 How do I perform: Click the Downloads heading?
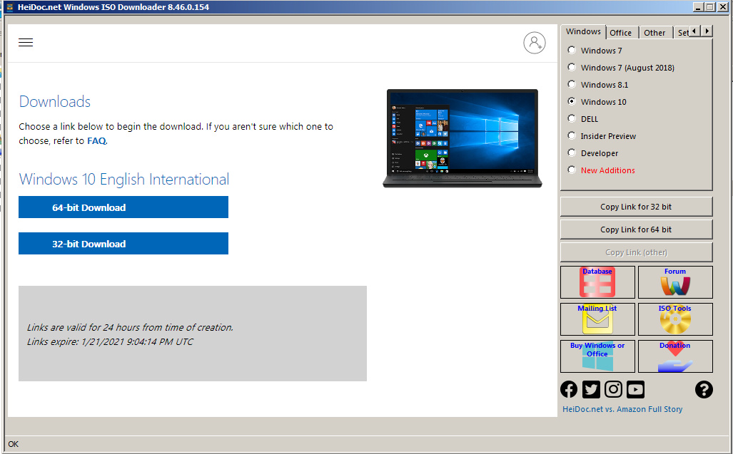[x=55, y=102]
